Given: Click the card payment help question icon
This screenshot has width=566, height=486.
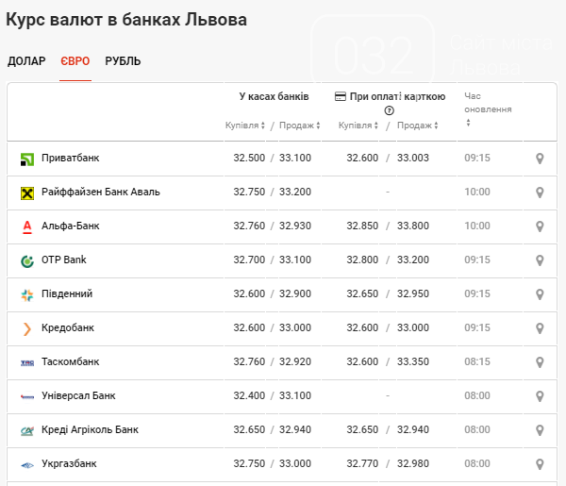Looking at the screenshot, I should click(x=389, y=110).
